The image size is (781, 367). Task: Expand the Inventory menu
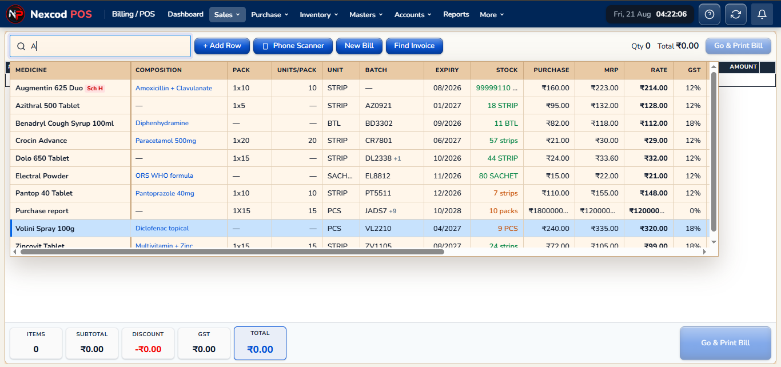(319, 14)
